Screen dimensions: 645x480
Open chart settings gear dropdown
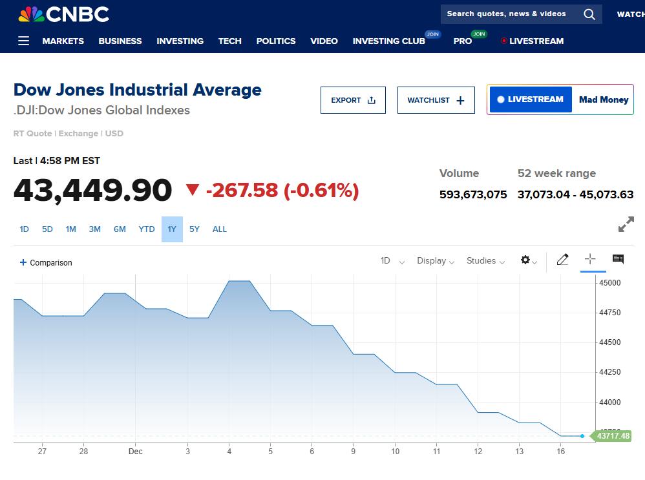pos(528,260)
